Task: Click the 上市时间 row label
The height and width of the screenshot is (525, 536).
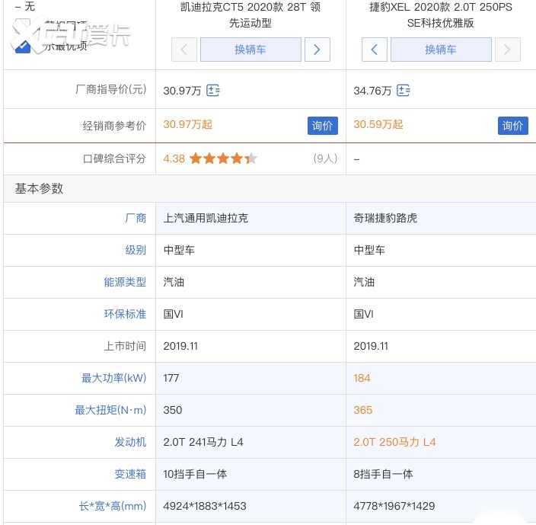Action: [x=125, y=346]
